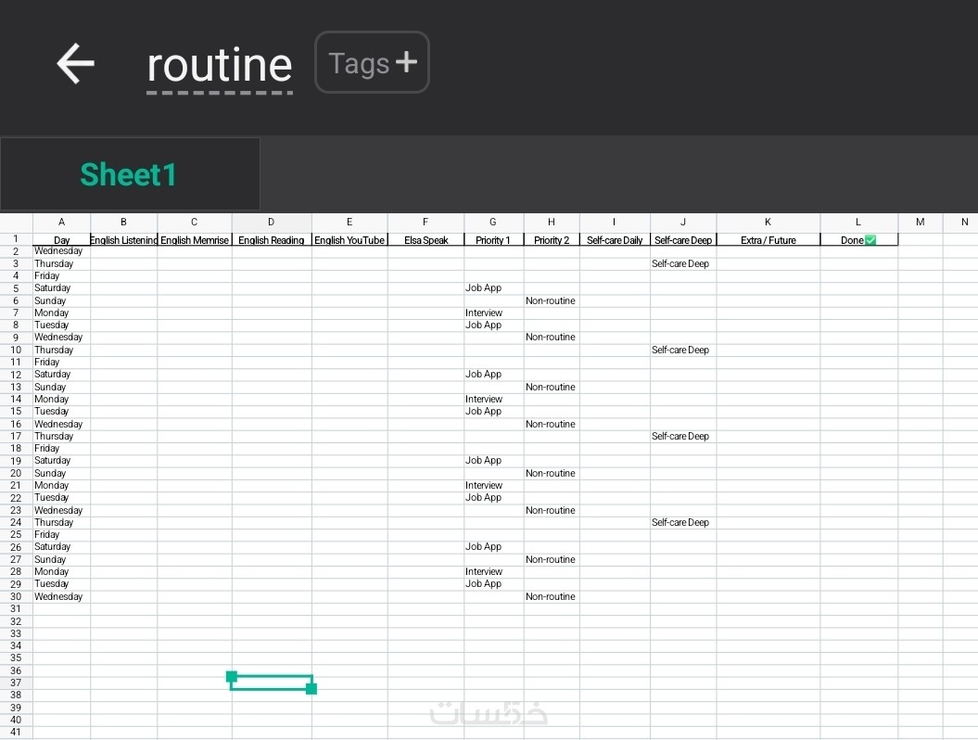Select 'Interview' cell in row 28
The width and height of the screenshot is (978, 740).
click(x=493, y=571)
